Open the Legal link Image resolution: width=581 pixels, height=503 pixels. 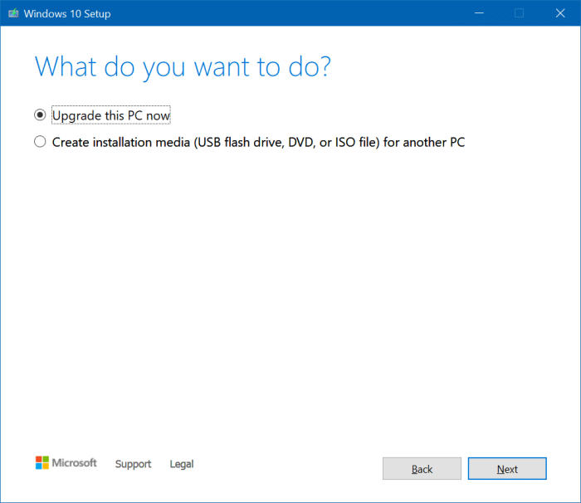click(x=182, y=464)
